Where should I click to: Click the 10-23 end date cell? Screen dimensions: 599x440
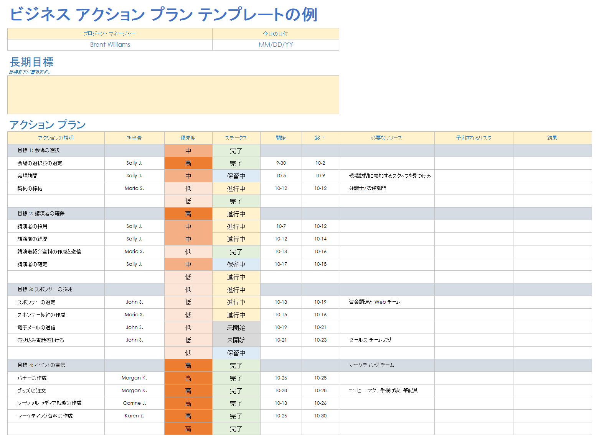[320, 340]
